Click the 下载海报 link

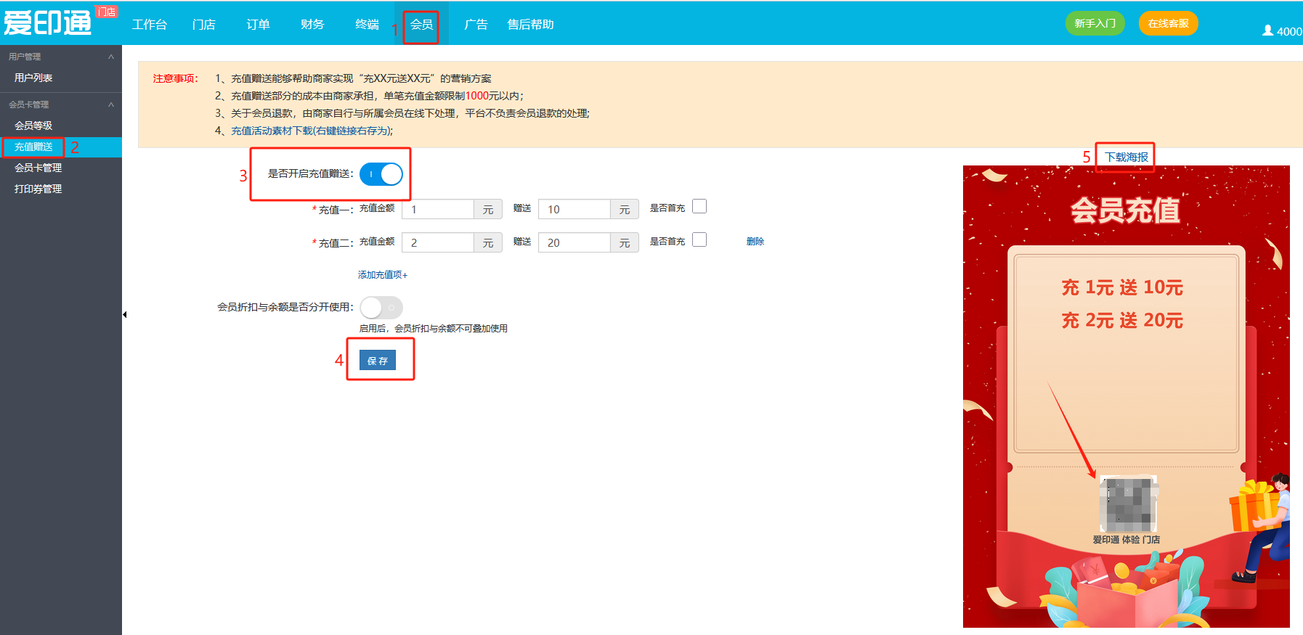point(1127,157)
